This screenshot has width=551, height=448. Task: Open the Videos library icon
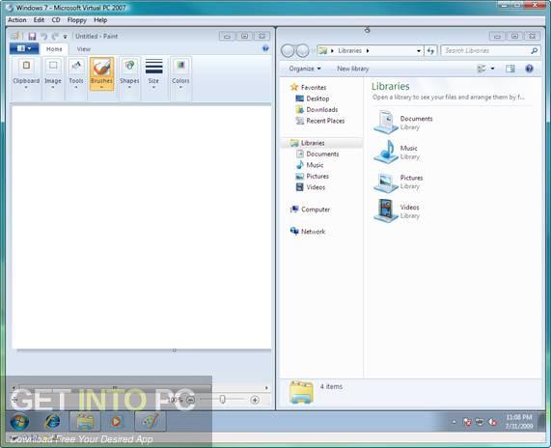pyautogui.click(x=385, y=211)
